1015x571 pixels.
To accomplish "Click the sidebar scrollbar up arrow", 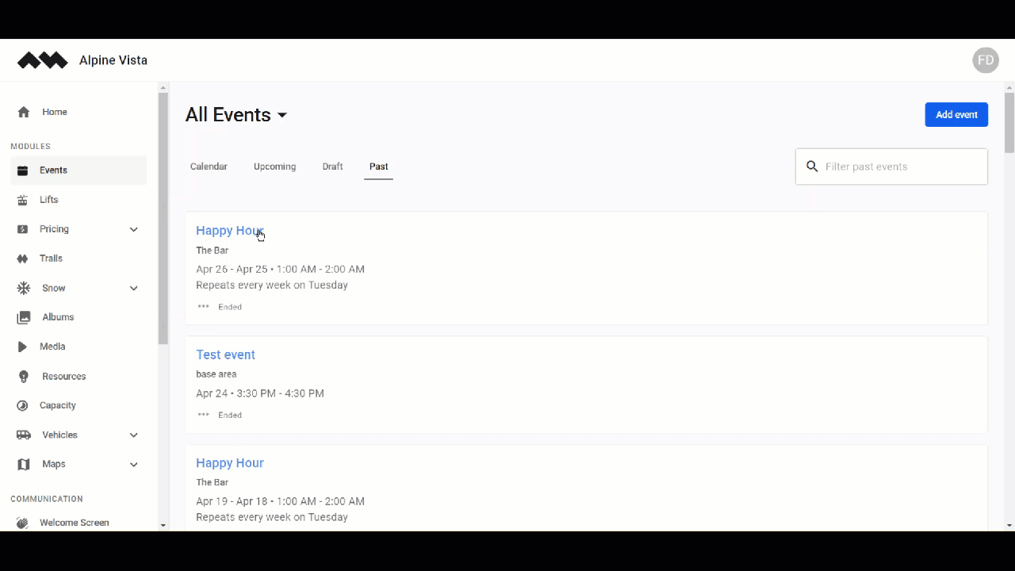I will pos(163,87).
